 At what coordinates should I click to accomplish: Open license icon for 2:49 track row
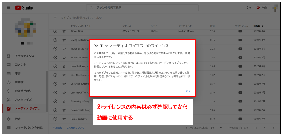tap(240, 119)
